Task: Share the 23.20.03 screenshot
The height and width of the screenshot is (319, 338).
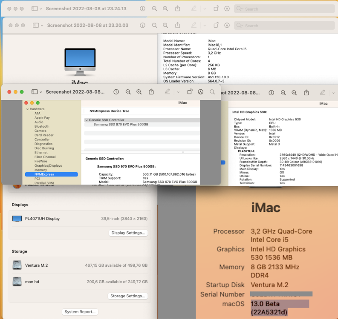Action: 177,25
